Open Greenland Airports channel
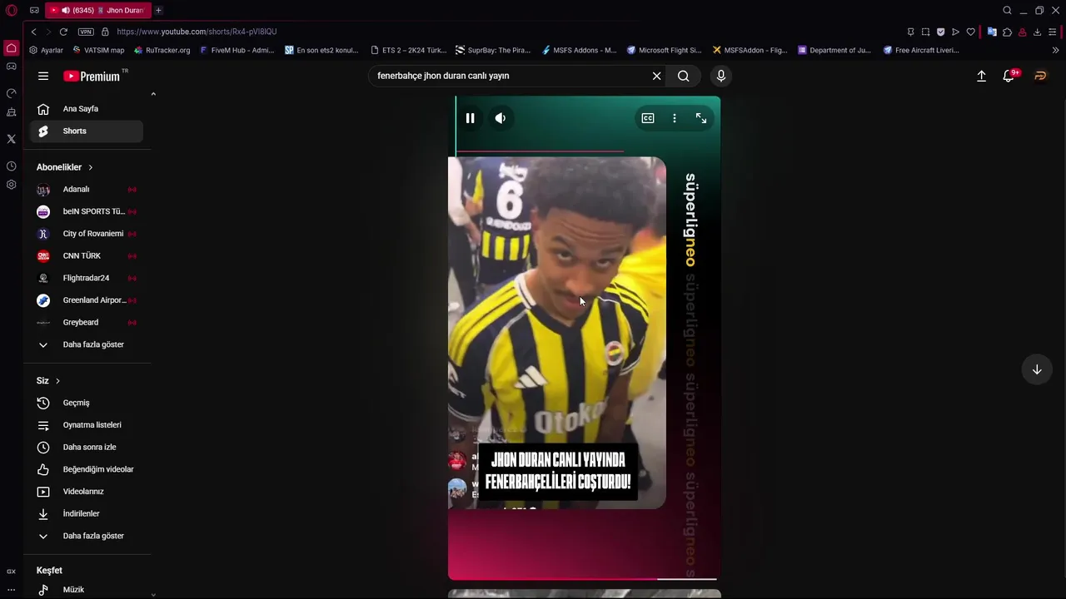This screenshot has width=1066, height=599. (x=87, y=300)
